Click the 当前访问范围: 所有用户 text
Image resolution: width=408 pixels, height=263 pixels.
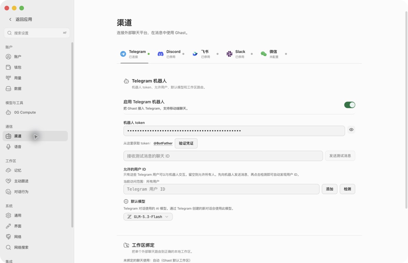(x=141, y=181)
